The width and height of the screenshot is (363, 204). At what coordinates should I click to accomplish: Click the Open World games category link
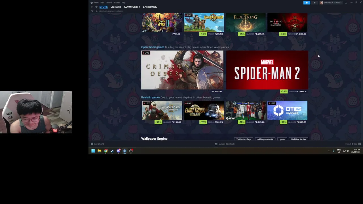pos(153,47)
